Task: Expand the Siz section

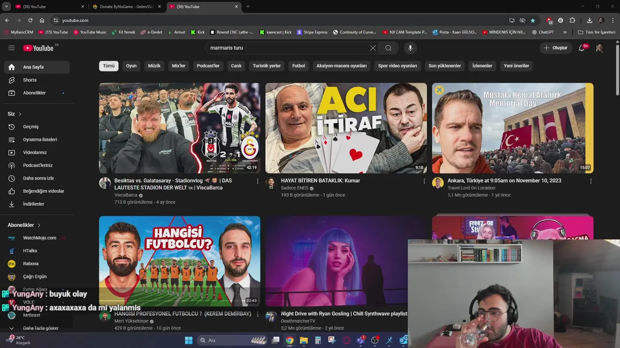Action: pos(15,114)
